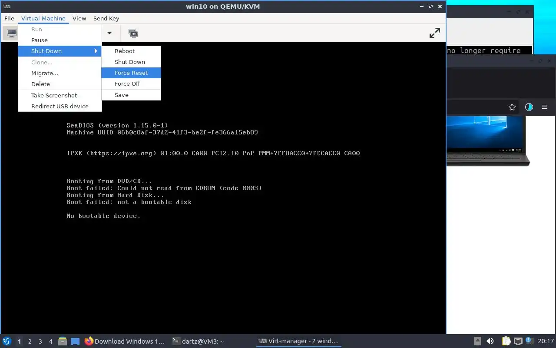Open the shutdown dropdown arrow in toolbar
Viewport: 556px width, 348px height.
point(109,33)
